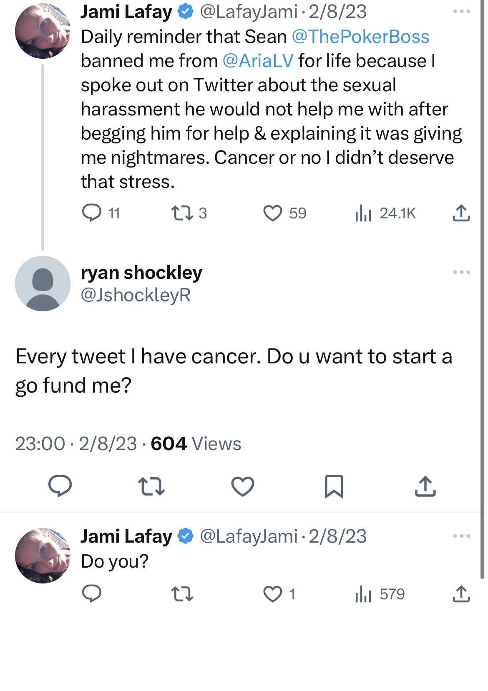Reply to ryan shockley's go fund me tweet
This screenshot has height=691, width=488.
tap(60, 486)
